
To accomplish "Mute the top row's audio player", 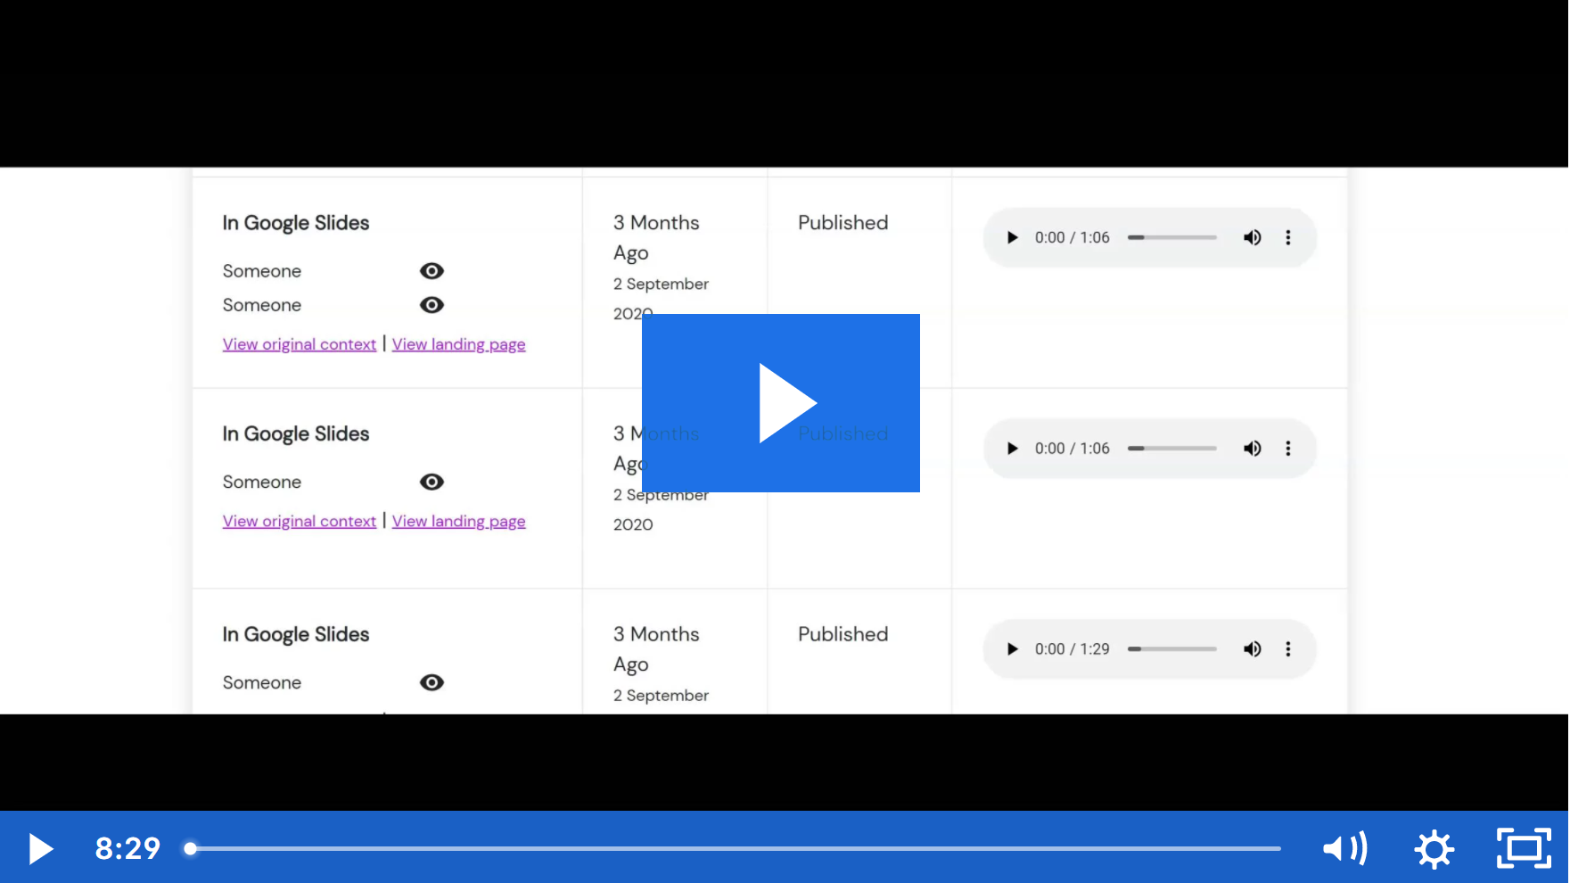I will (1253, 238).
